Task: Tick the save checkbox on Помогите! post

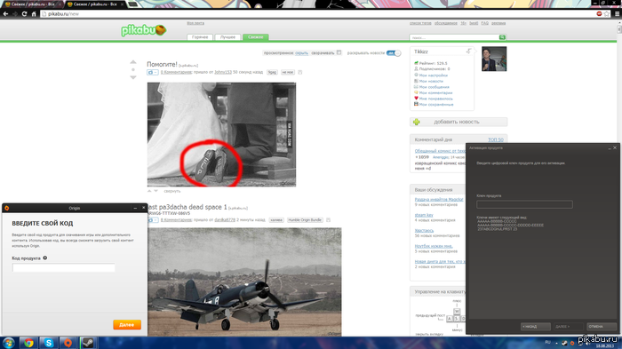Action: (x=300, y=72)
